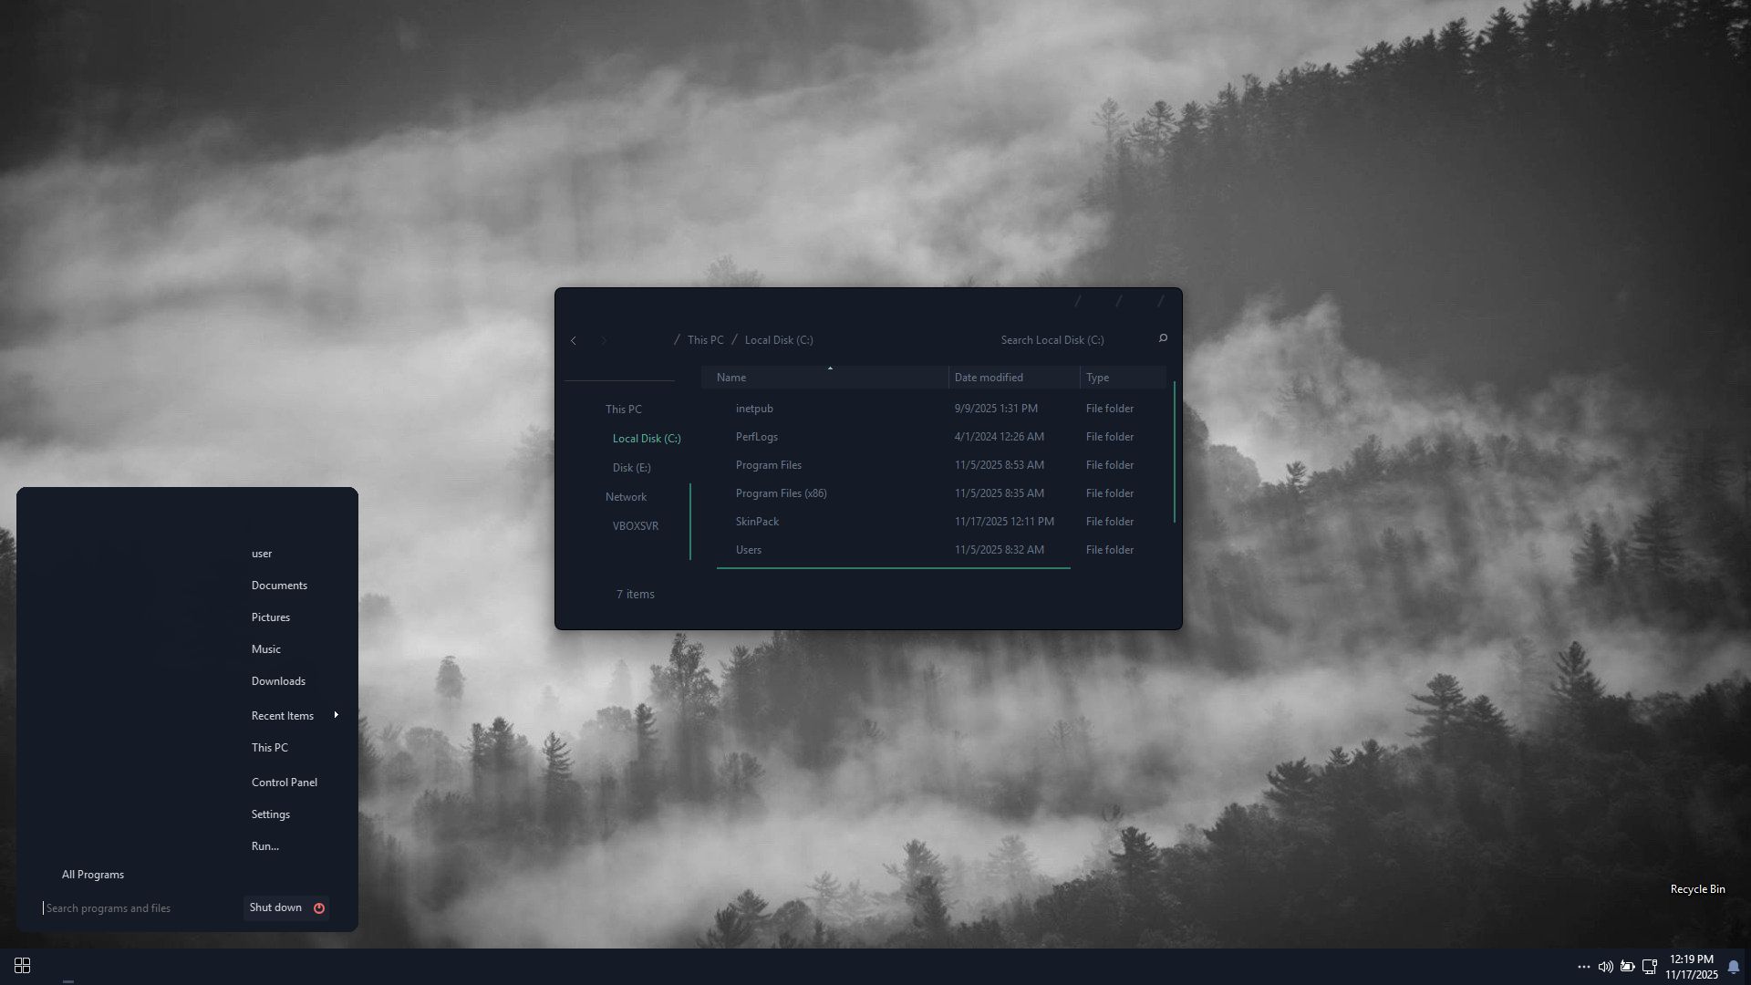Select Run... in the Start menu
Image resolution: width=1751 pixels, height=985 pixels.
[x=265, y=846]
